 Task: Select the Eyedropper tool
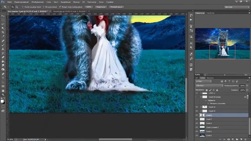[3, 36]
